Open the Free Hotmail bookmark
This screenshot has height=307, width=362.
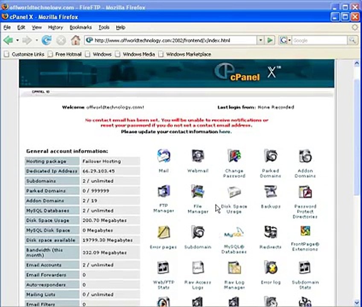point(64,54)
